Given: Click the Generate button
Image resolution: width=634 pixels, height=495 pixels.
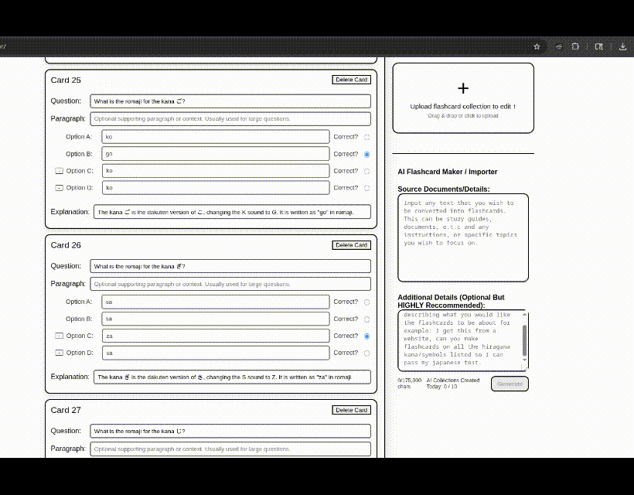Looking at the screenshot, I should point(510,384).
